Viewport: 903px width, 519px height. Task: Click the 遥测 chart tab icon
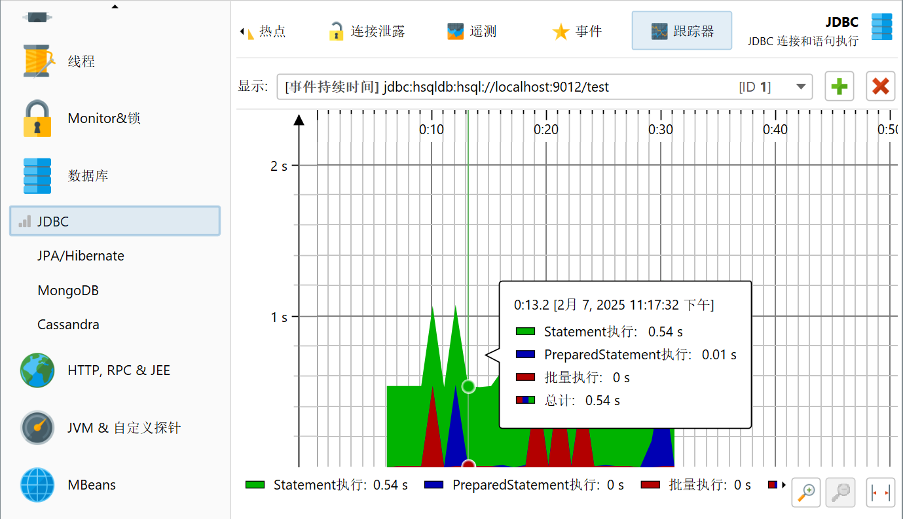pyautogui.click(x=456, y=31)
